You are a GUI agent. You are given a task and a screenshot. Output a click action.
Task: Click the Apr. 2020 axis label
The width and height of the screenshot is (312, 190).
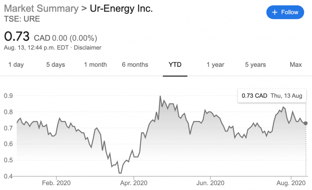134,183
